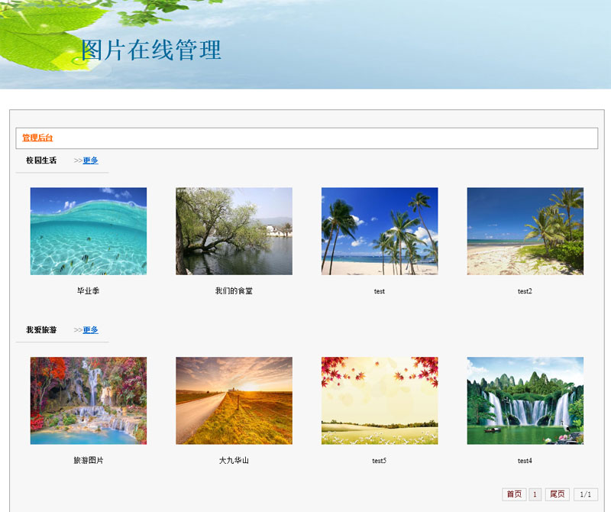This screenshot has width=611, height=512.
Task: Click the 我爱旅游 section heading
Action: [x=41, y=330]
